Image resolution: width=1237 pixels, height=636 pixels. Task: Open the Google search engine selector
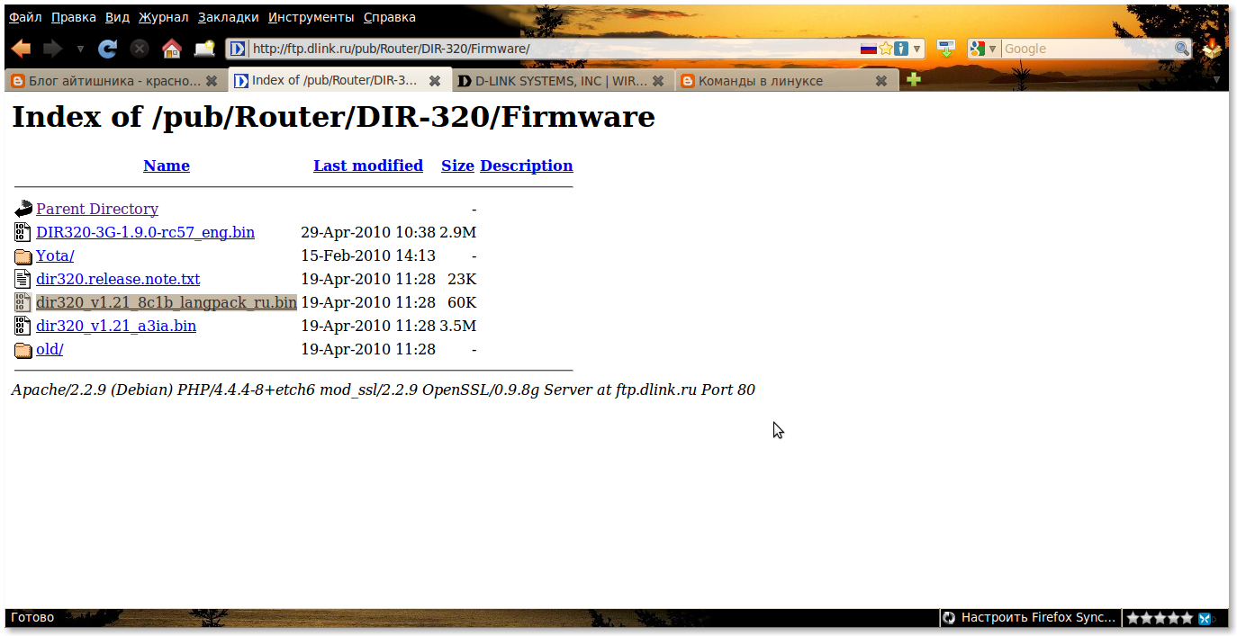[x=983, y=49]
